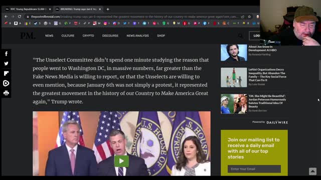Reload the page
The width and height of the screenshot is (321, 180).
[20, 16]
